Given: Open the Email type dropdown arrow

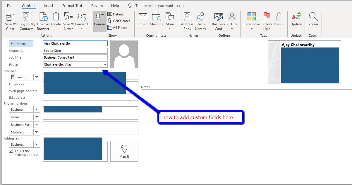Looking at the screenshot, I should (x=37, y=77).
